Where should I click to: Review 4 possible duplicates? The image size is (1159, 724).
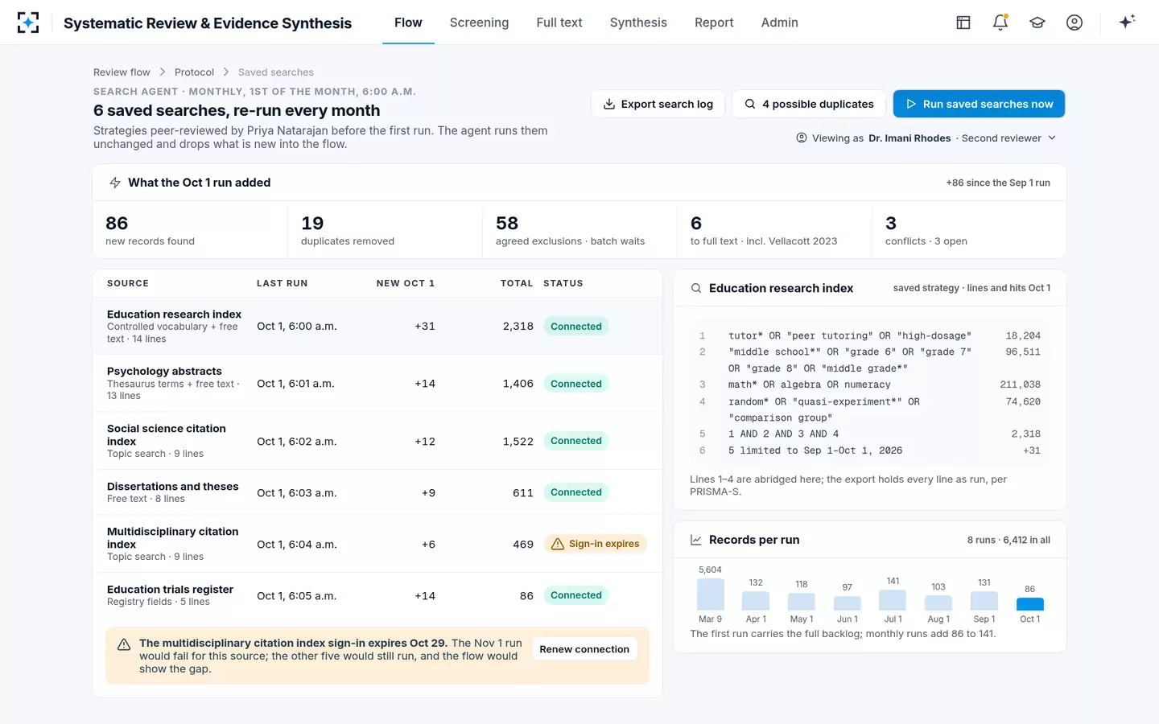pyautogui.click(x=809, y=104)
